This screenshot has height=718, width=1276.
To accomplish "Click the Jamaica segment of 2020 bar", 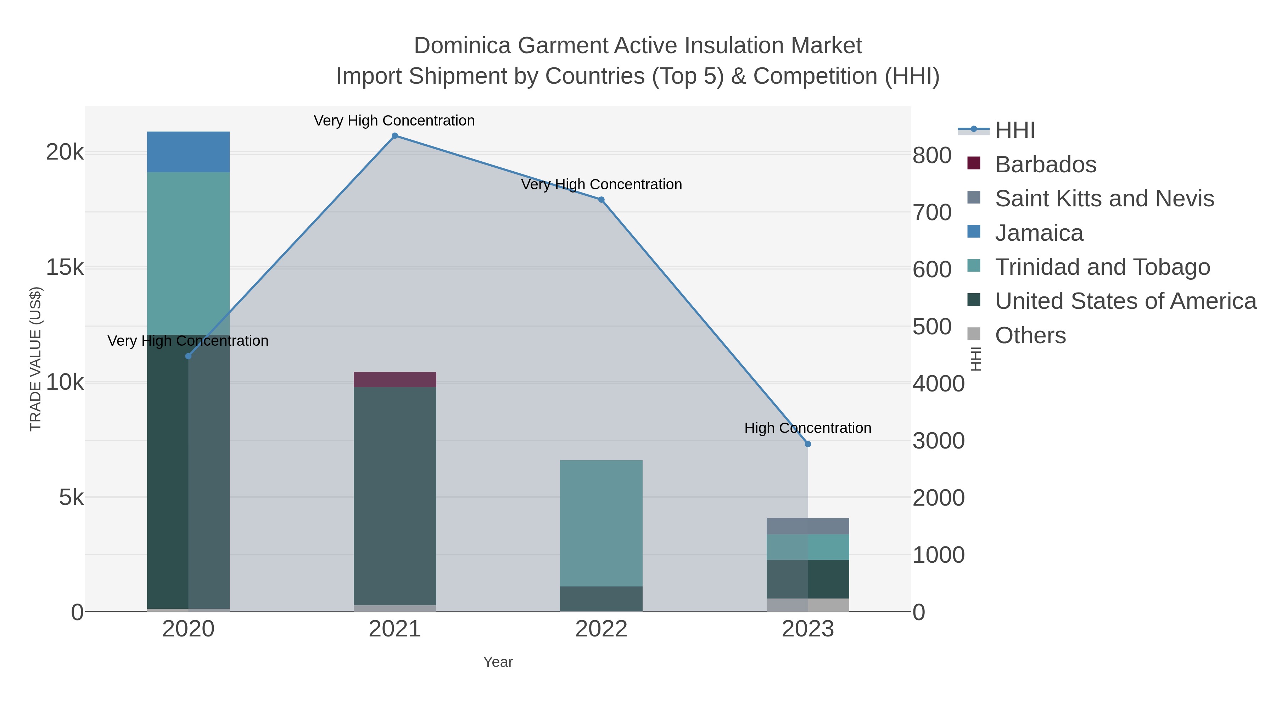I will (x=188, y=152).
